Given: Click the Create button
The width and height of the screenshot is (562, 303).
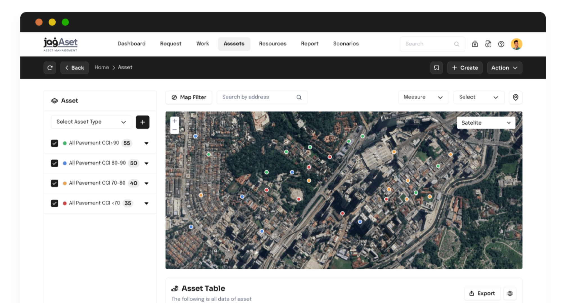Looking at the screenshot, I should pos(465,68).
